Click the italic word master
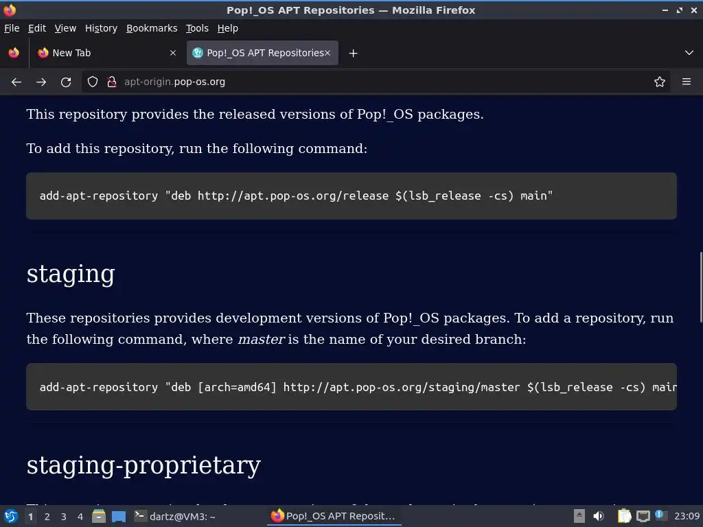 click(x=262, y=339)
